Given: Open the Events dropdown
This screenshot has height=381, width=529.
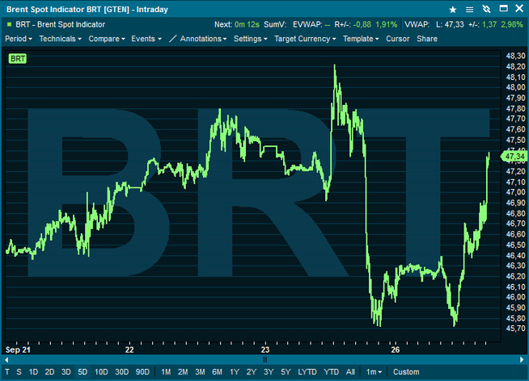Looking at the screenshot, I should tap(146, 39).
